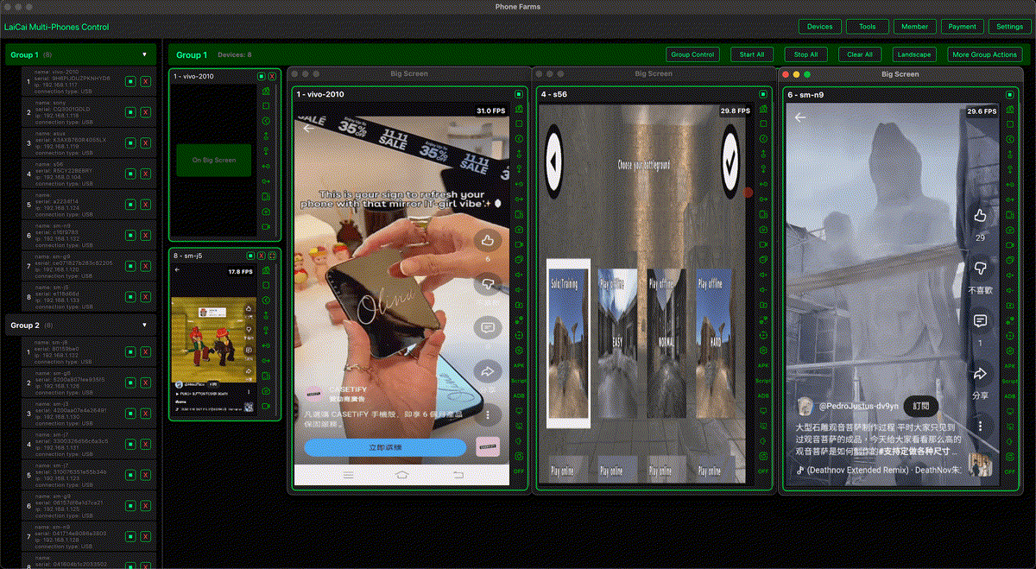The image size is (1036, 569).
Task: Toggle the green square for device asus
Action: [130, 142]
